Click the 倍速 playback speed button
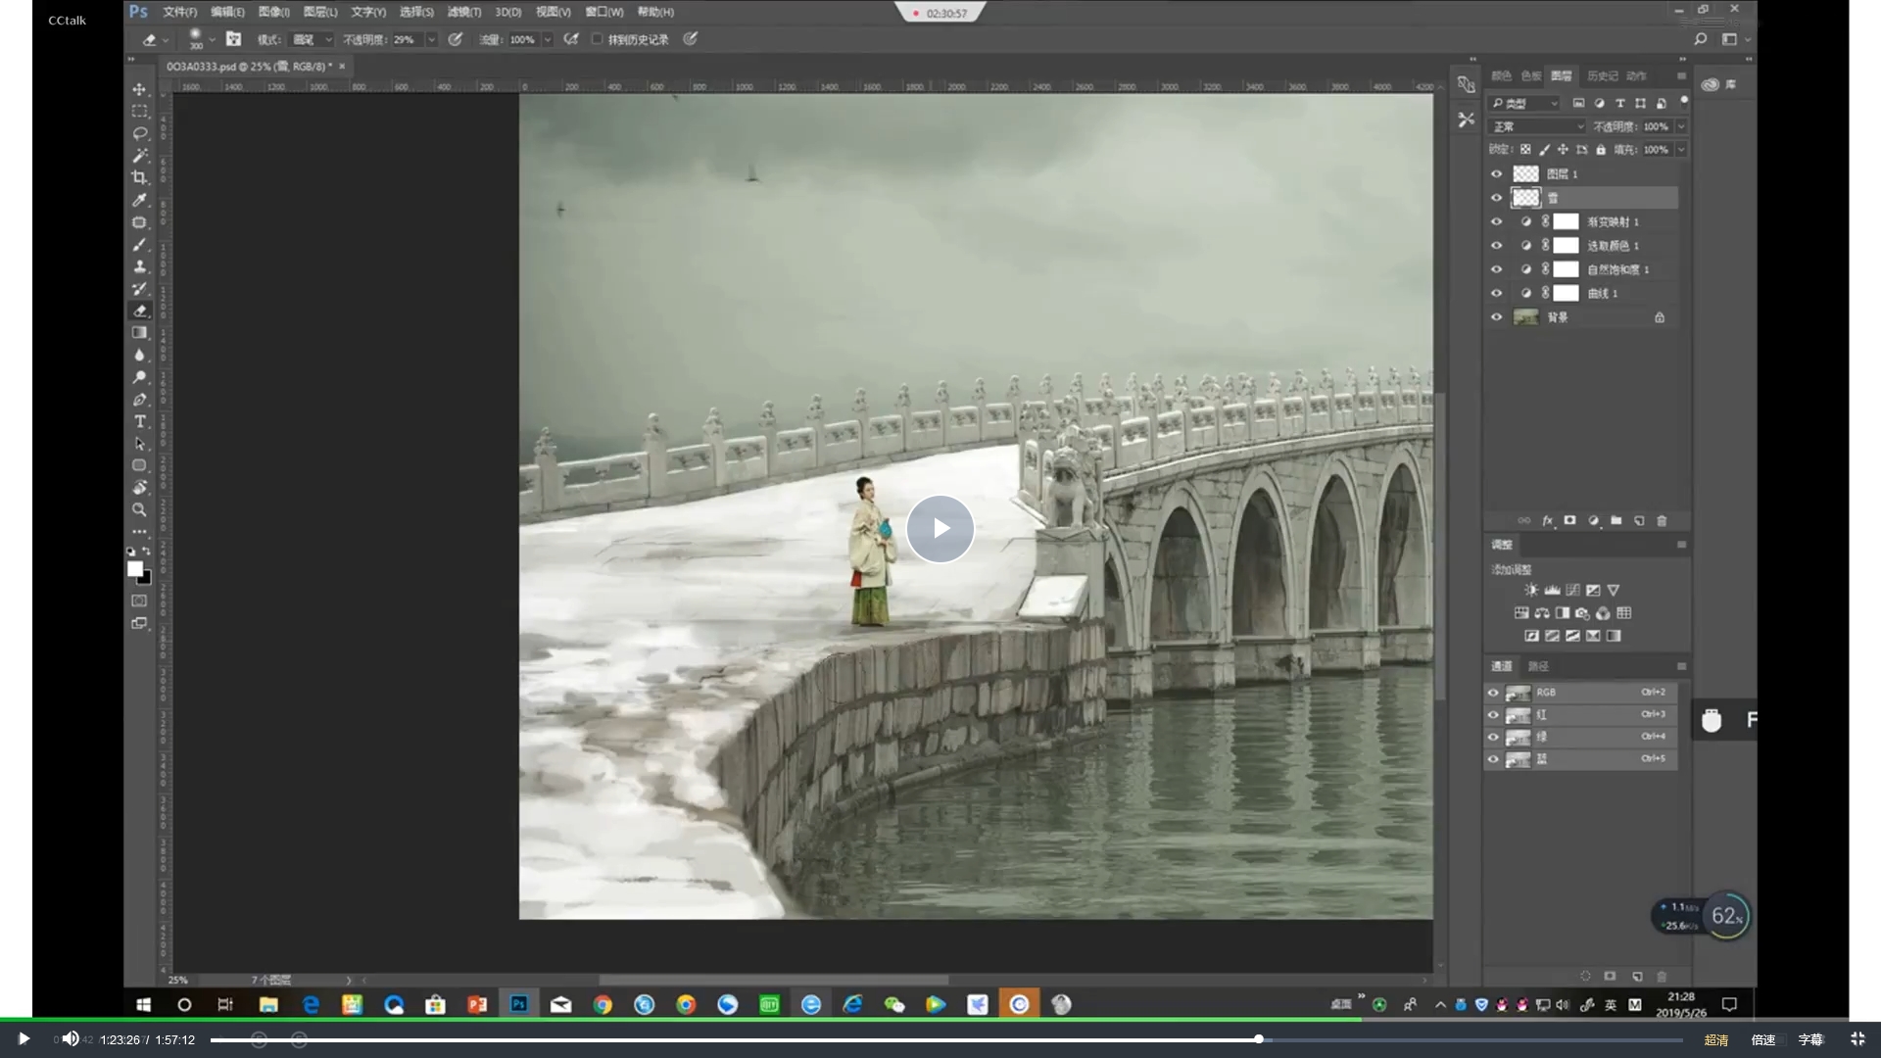 pos(1762,1039)
